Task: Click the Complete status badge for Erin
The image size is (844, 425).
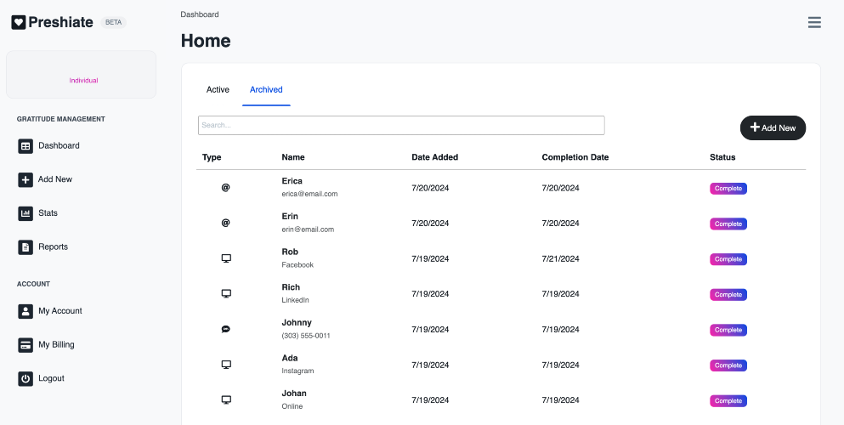Action: (728, 224)
